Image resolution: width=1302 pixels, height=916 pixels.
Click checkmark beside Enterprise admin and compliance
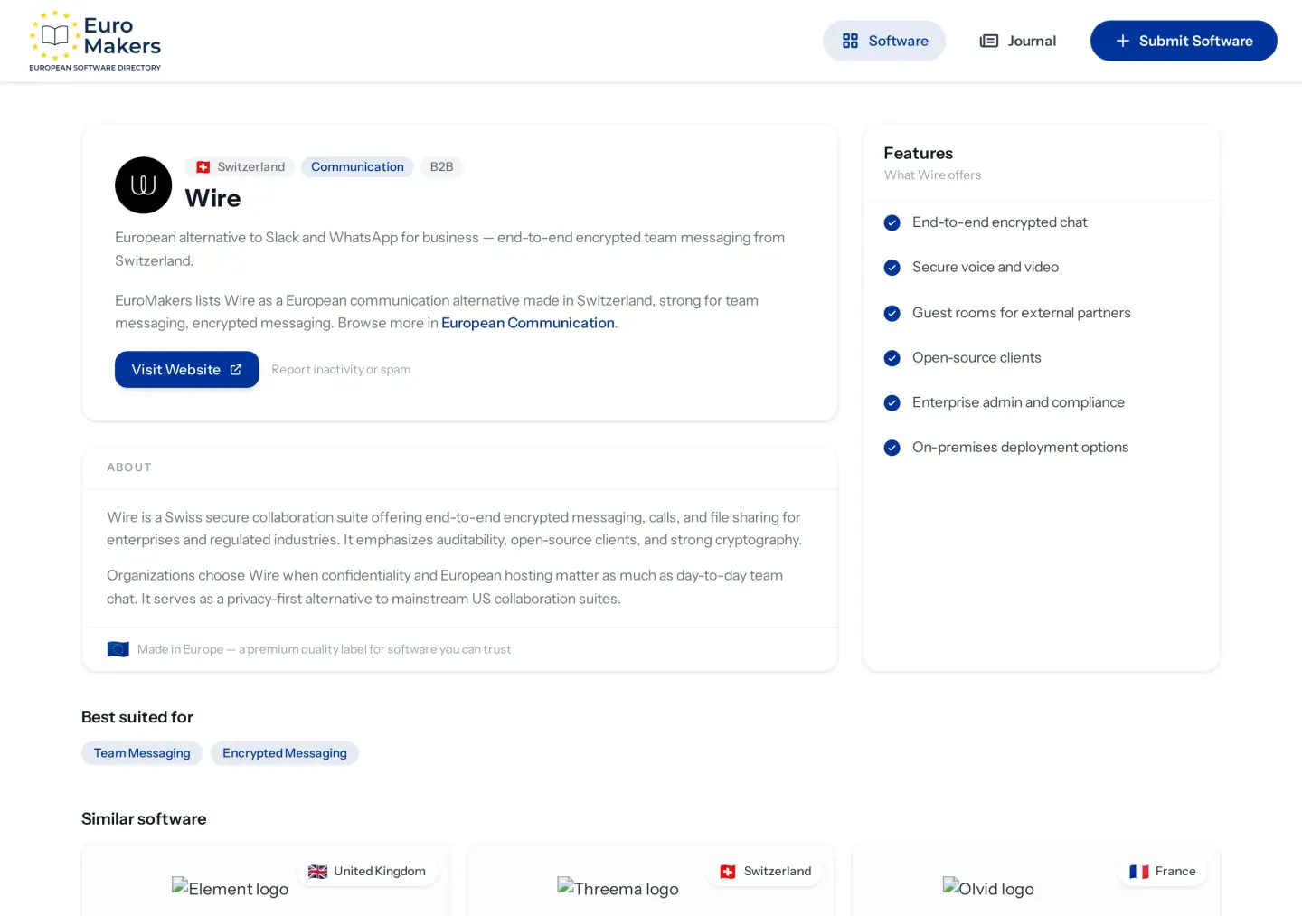coord(892,402)
